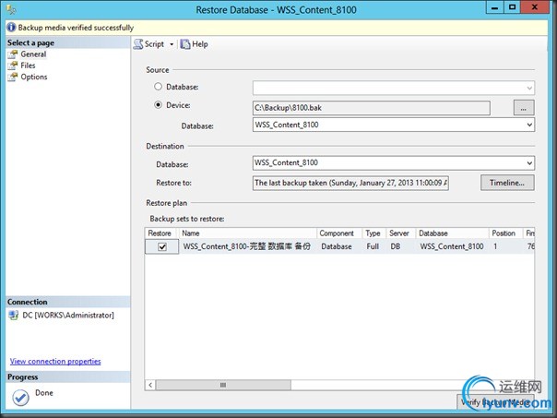Expand the disabled source Database dropdown
Image resolution: width=557 pixels, height=418 pixels.
[529, 89]
